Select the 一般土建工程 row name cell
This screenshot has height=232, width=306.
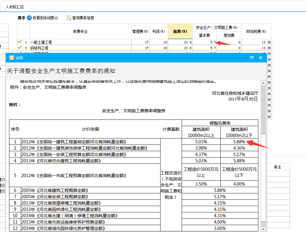[80, 42]
